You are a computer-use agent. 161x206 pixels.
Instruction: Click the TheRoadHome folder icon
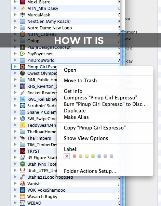(x=23, y=132)
